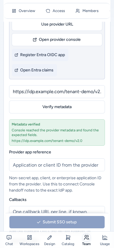Follow Open Entra claims link

[34, 70]
